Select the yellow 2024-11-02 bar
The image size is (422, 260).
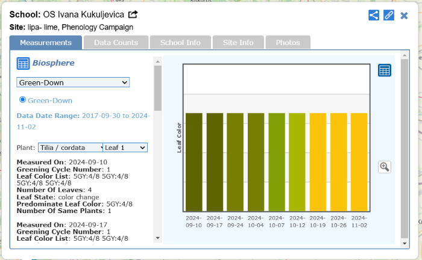(x=359, y=161)
